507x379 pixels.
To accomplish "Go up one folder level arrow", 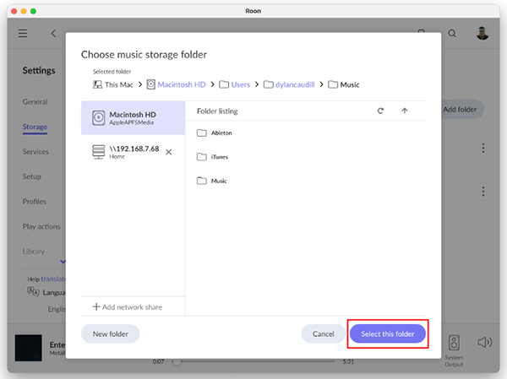I will coord(404,111).
